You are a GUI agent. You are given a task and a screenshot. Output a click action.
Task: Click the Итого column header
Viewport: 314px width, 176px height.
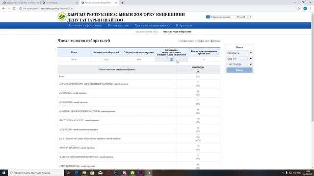(x=74, y=52)
